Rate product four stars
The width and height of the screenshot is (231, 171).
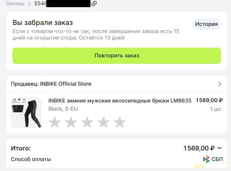coord(103,122)
